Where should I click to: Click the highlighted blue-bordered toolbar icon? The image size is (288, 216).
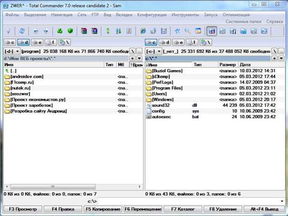pos(212,31)
